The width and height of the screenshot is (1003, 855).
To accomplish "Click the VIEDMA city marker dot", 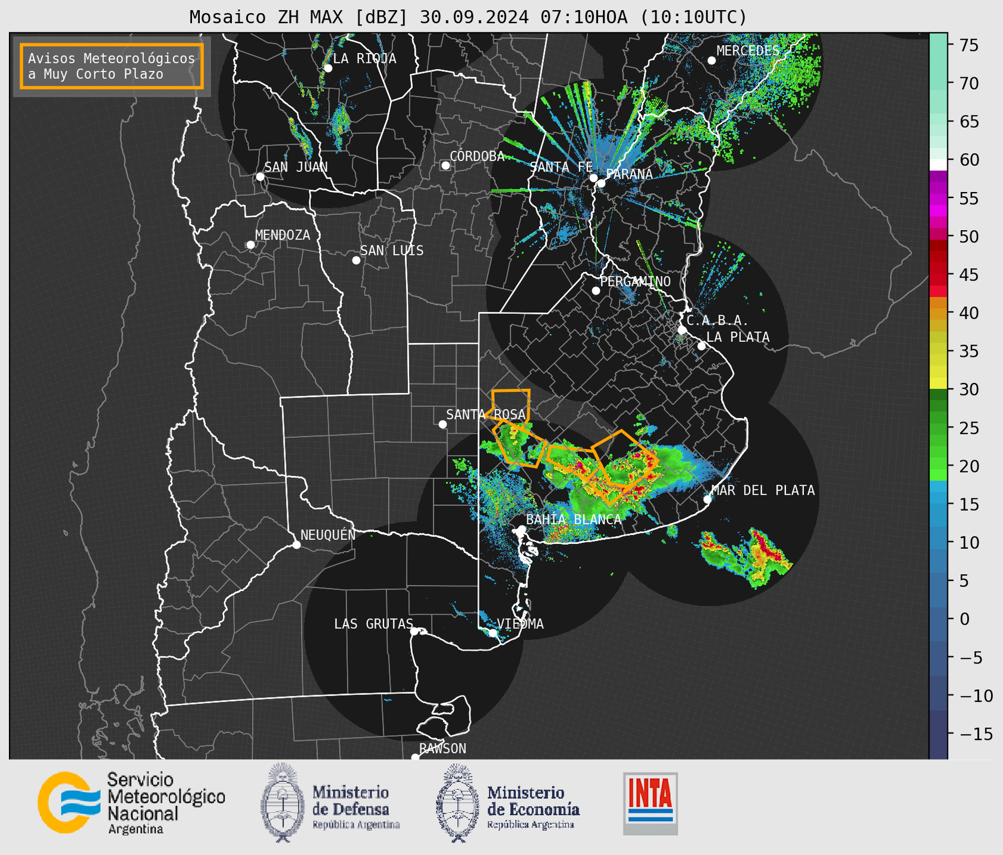I will pos(493,633).
